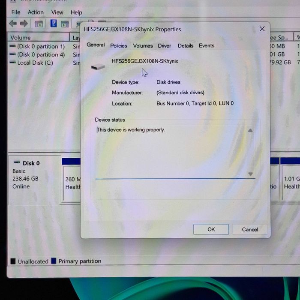This screenshot has height=300, width=300.
Task: Switch to the Policies tab
Action: point(119,46)
